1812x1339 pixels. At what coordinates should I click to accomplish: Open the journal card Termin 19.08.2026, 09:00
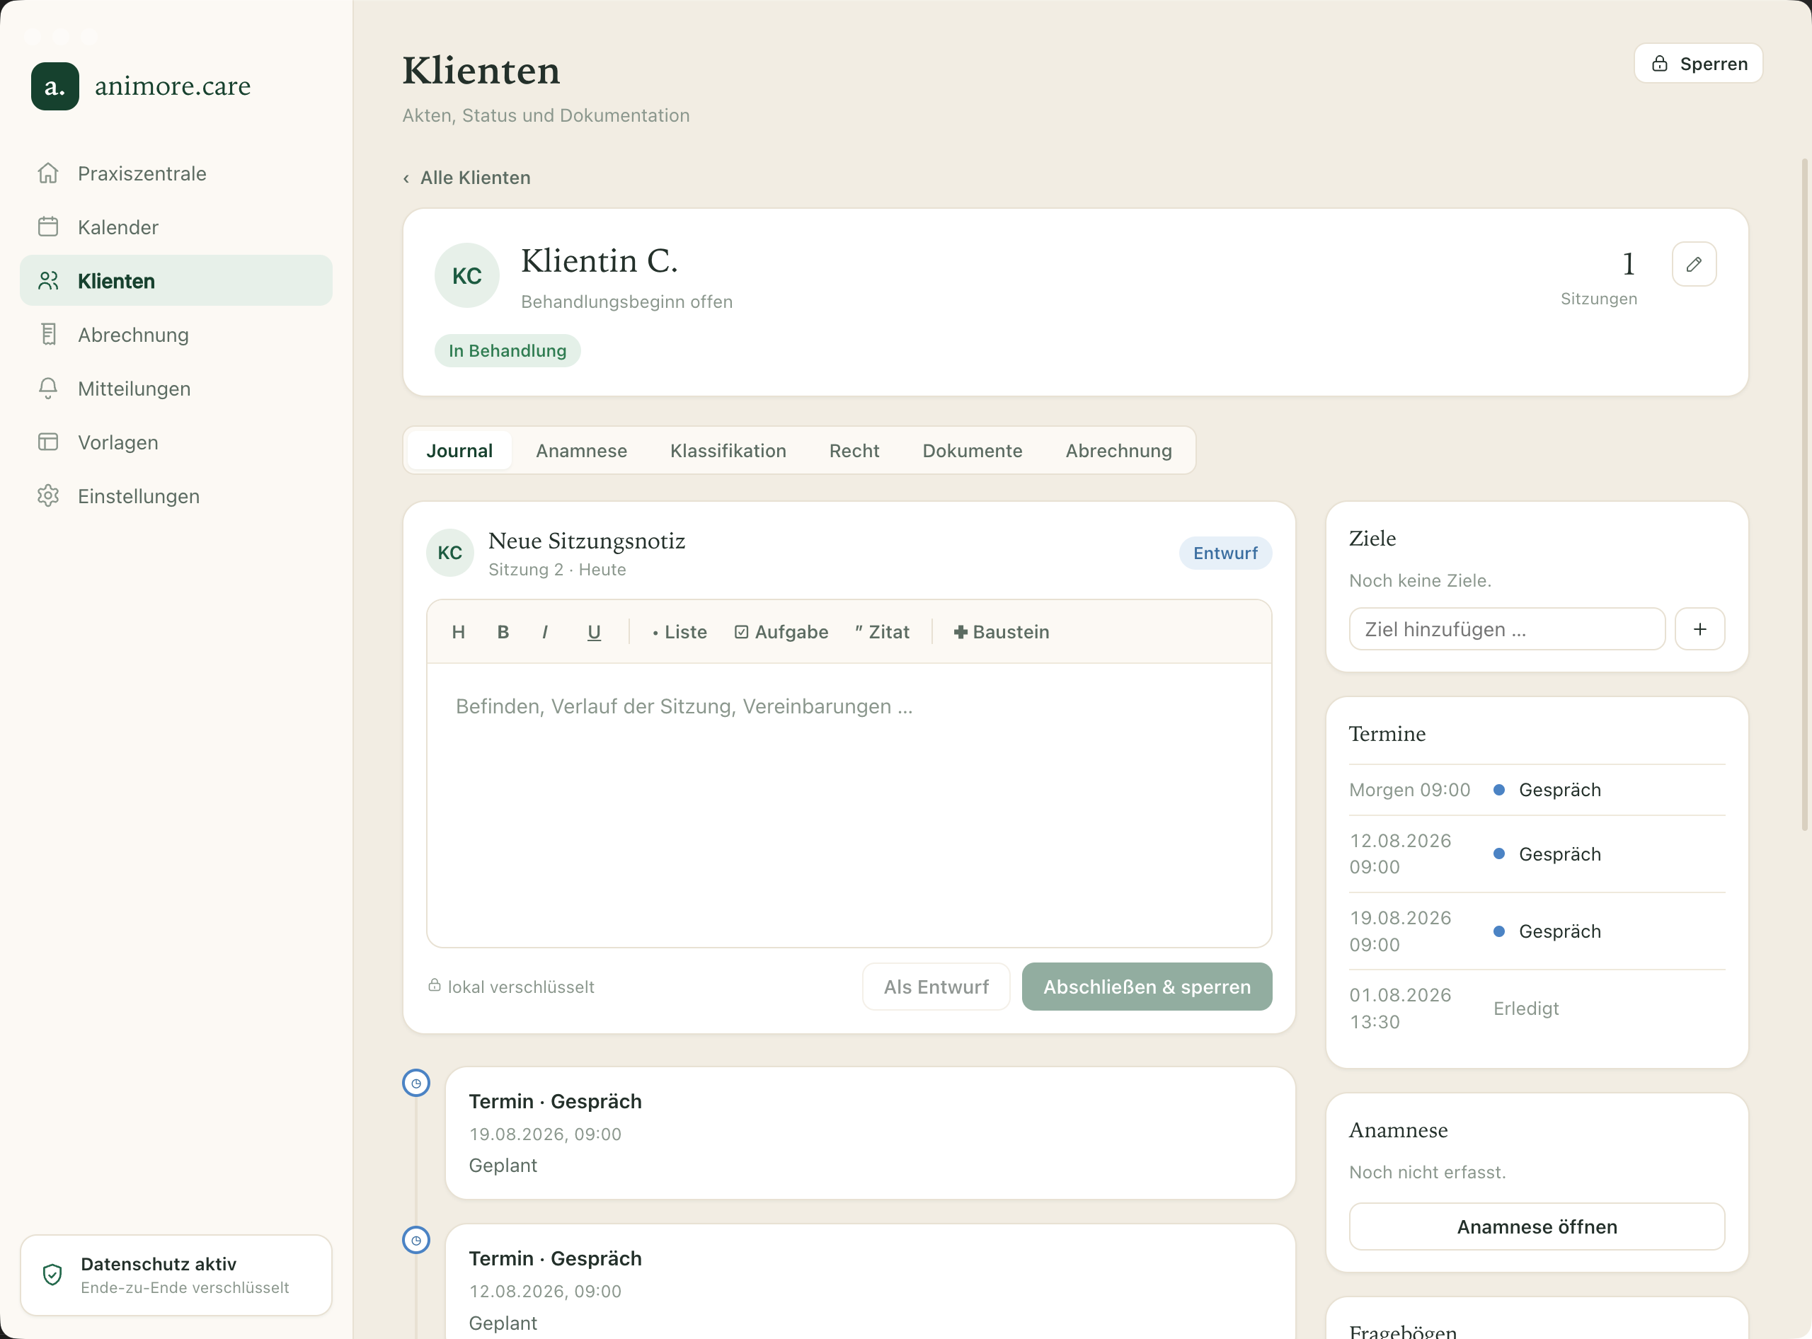(870, 1133)
